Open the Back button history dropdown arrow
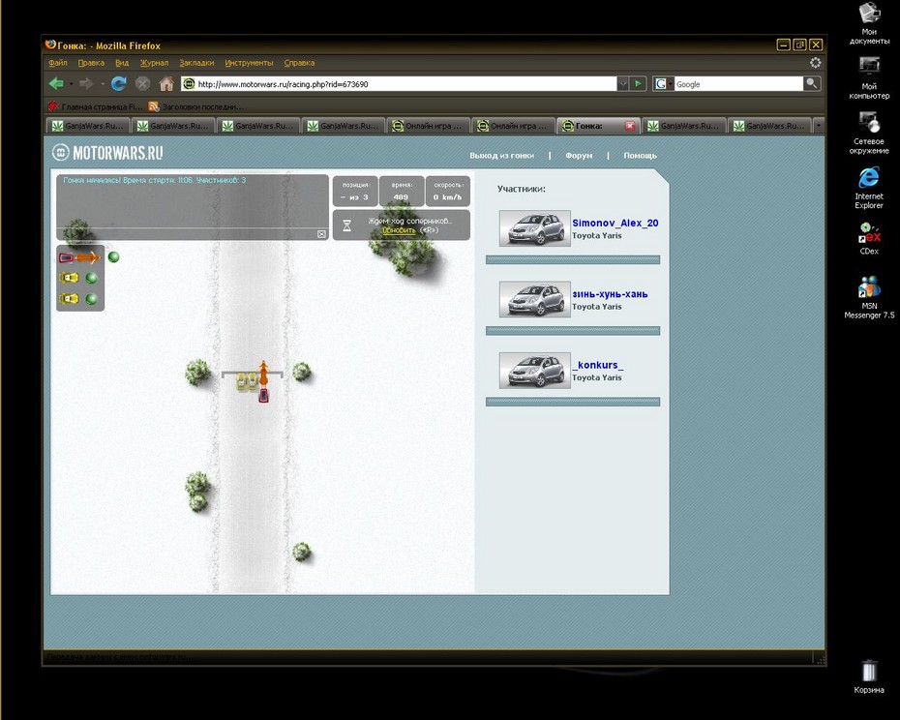 coord(72,84)
